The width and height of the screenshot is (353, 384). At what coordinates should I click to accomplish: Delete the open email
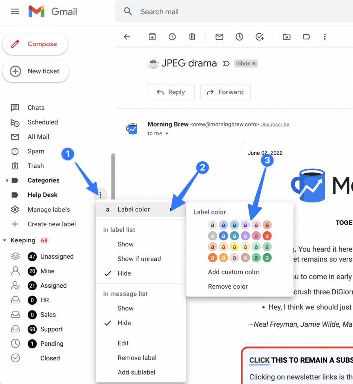click(x=192, y=37)
